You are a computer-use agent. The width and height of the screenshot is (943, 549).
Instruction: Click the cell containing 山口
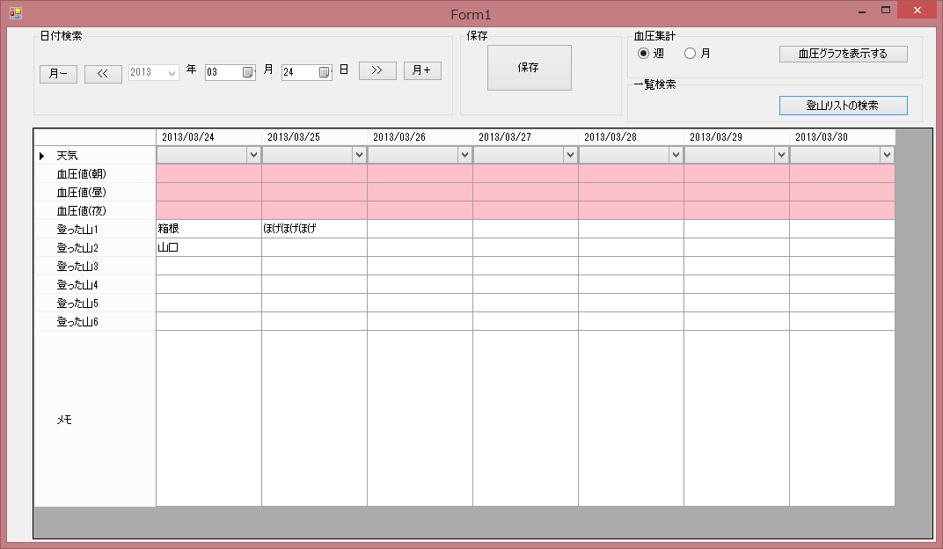208,248
